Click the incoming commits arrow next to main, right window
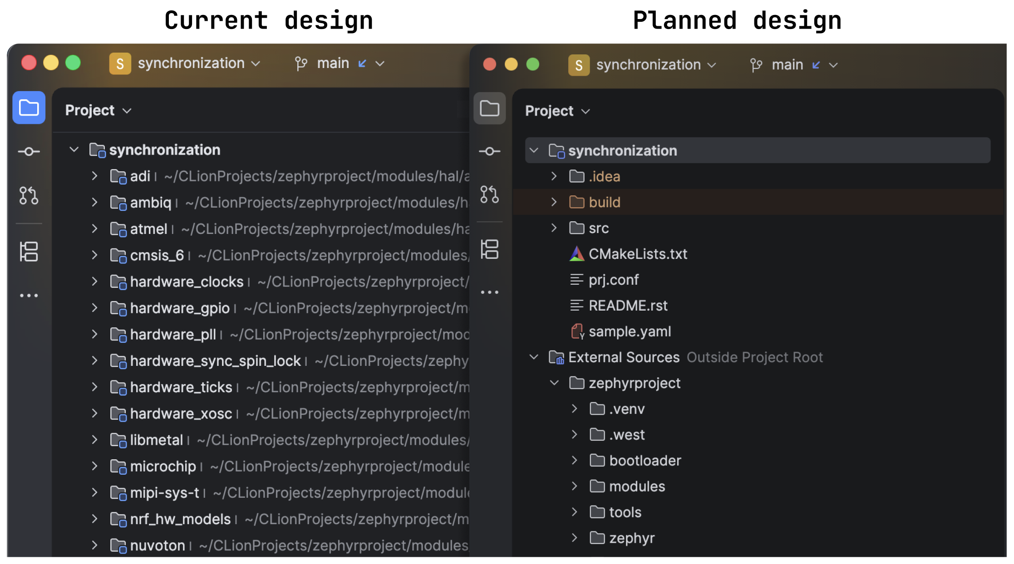 [816, 65]
